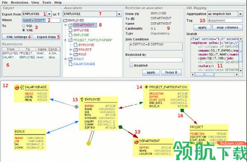Viewport: 247px width, 163px height.
Task: Open the Help menu
Action: [x=58, y=2]
